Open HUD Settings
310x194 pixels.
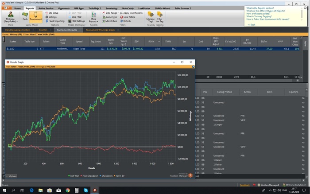tap(77, 21)
